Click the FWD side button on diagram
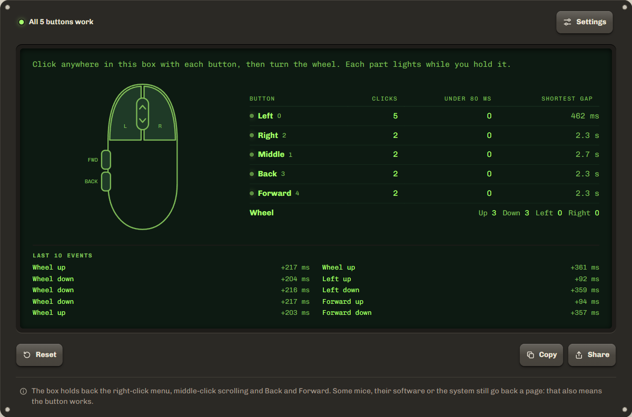This screenshot has height=417, width=632. (106, 160)
